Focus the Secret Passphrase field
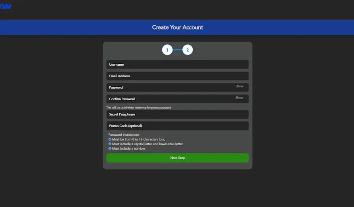 [178, 114]
